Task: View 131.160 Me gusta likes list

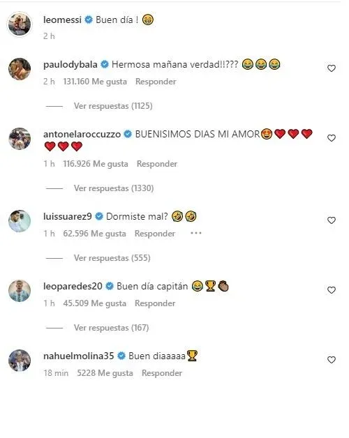Action: click(x=95, y=82)
